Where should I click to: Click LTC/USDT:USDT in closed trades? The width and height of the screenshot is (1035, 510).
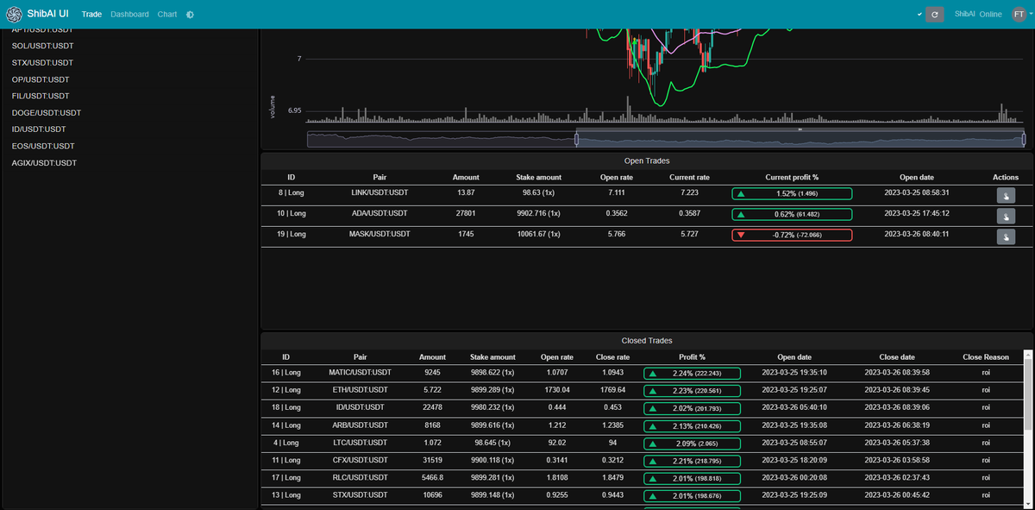tap(360, 443)
